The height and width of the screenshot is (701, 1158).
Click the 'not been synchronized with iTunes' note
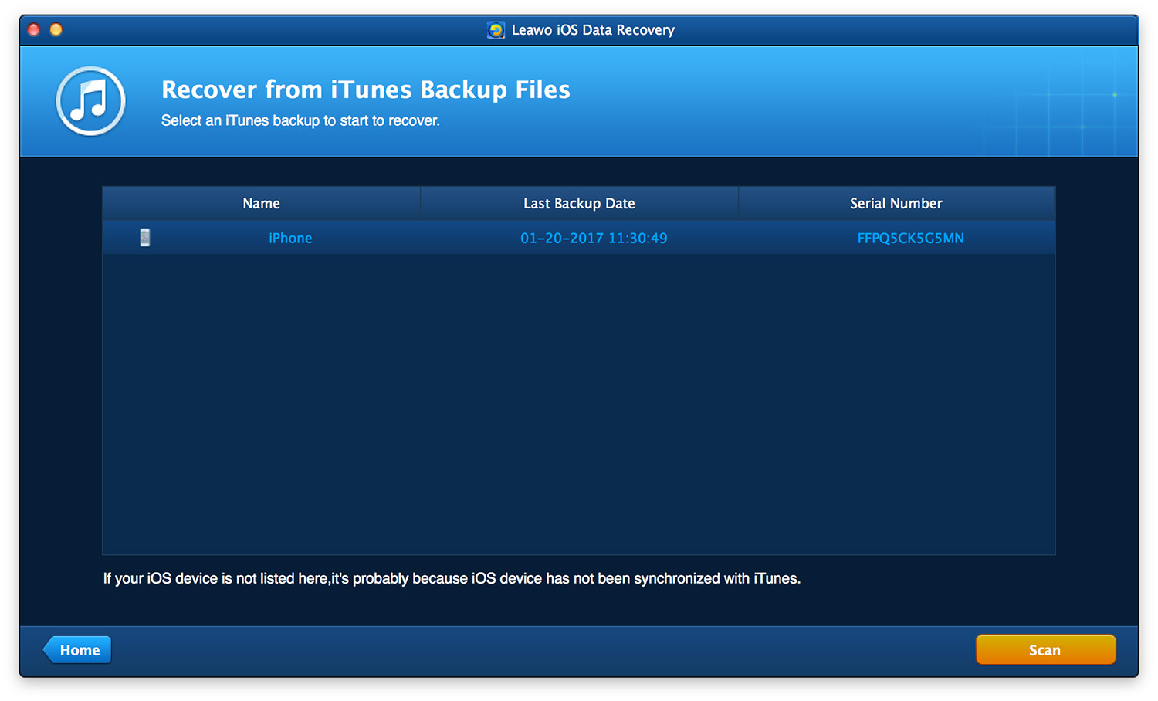[452, 578]
